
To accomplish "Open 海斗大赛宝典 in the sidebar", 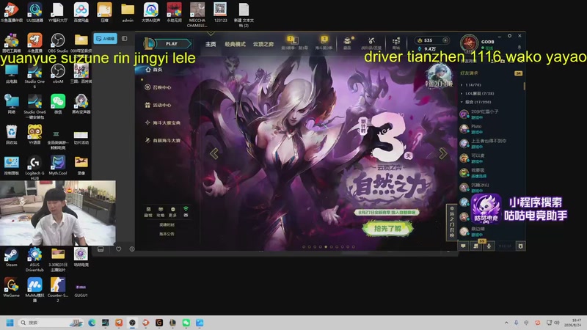I will [x=162, y=122].
